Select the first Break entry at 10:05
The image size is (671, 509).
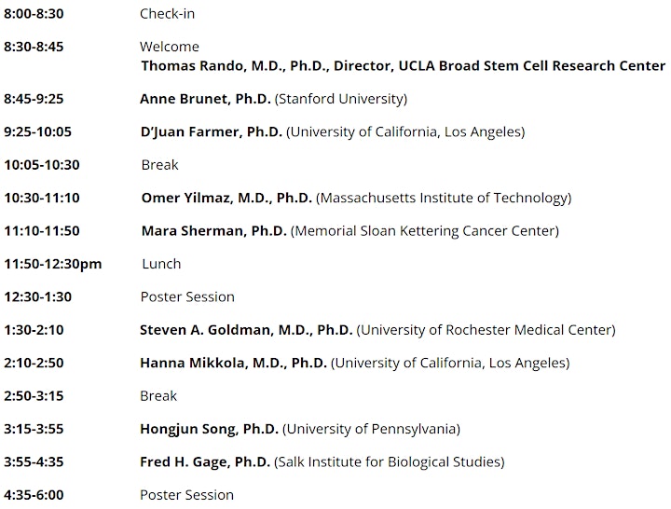(x=159, y=165)
